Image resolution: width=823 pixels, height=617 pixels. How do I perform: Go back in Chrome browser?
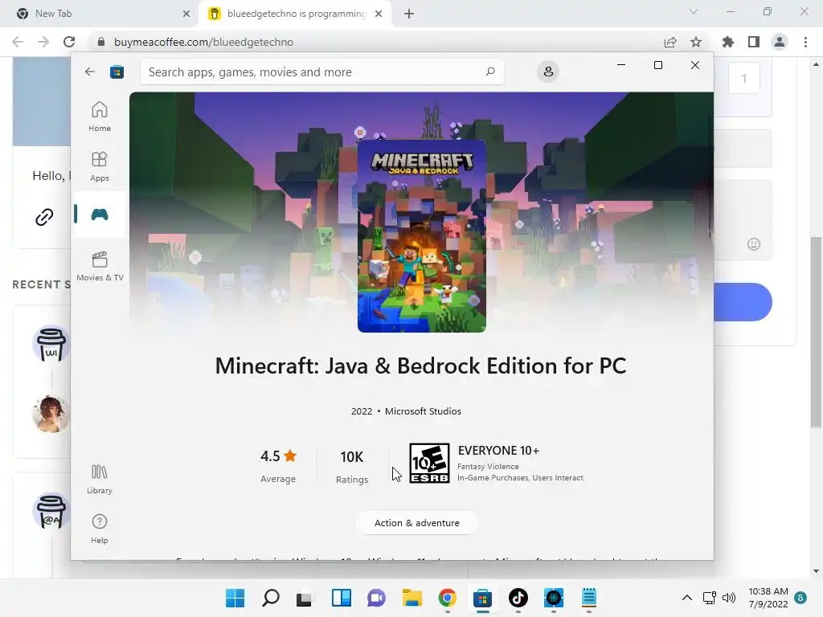18,42
